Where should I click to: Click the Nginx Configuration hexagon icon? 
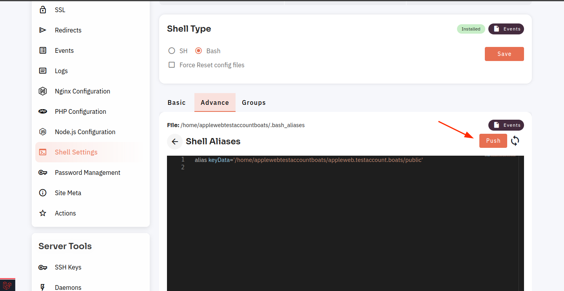(43, 91)
